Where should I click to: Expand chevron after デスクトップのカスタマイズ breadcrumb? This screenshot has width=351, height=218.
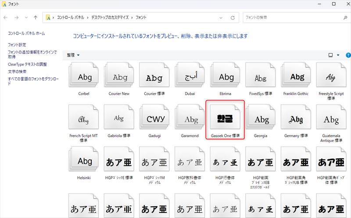pyautogui.click(x=132, y=18)
